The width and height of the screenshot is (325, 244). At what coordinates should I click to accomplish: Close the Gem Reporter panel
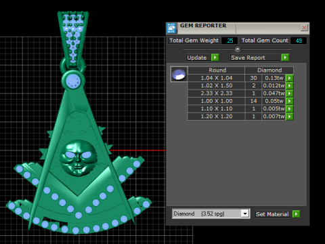pos(304,28)
